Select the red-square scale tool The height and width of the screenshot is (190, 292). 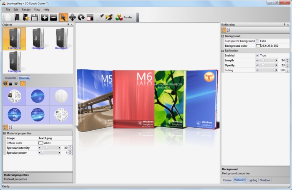[90, 18]
